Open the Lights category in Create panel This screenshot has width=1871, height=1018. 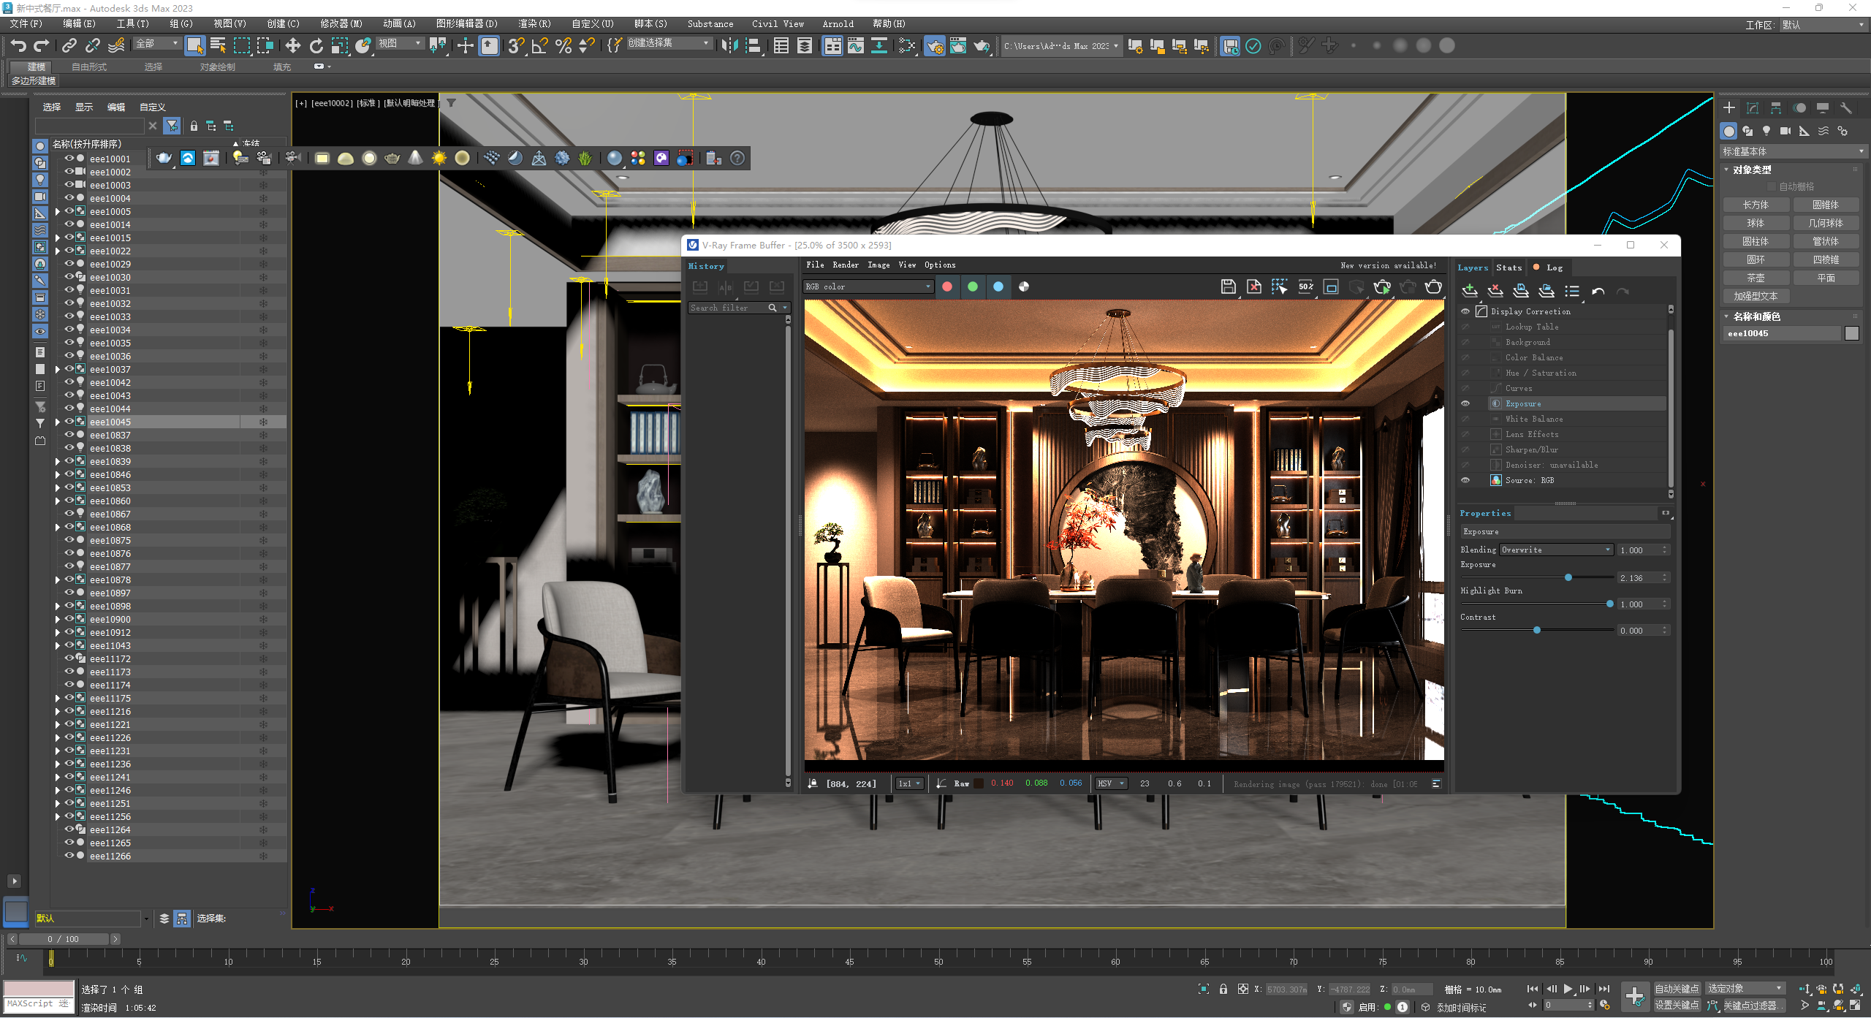click(x=1766, y=131)
